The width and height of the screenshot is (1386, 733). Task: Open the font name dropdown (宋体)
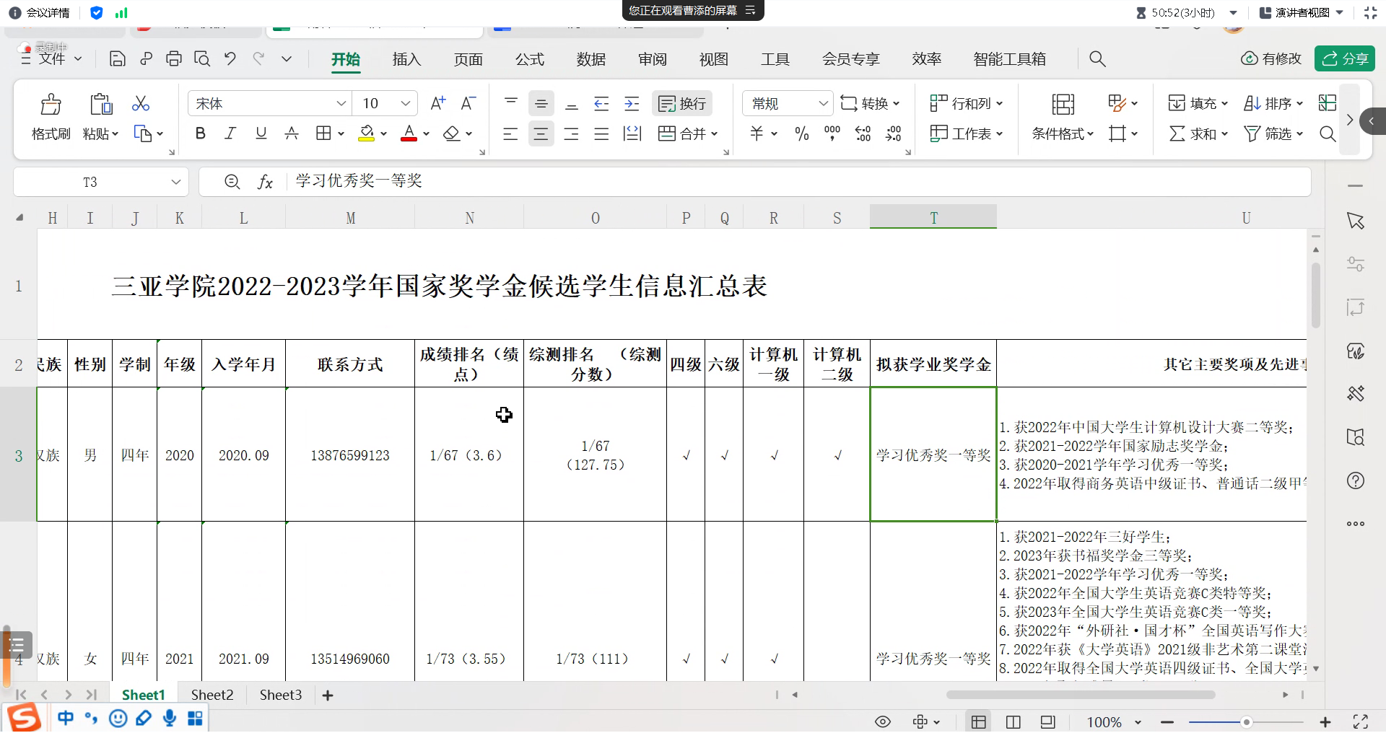point(341,104)
